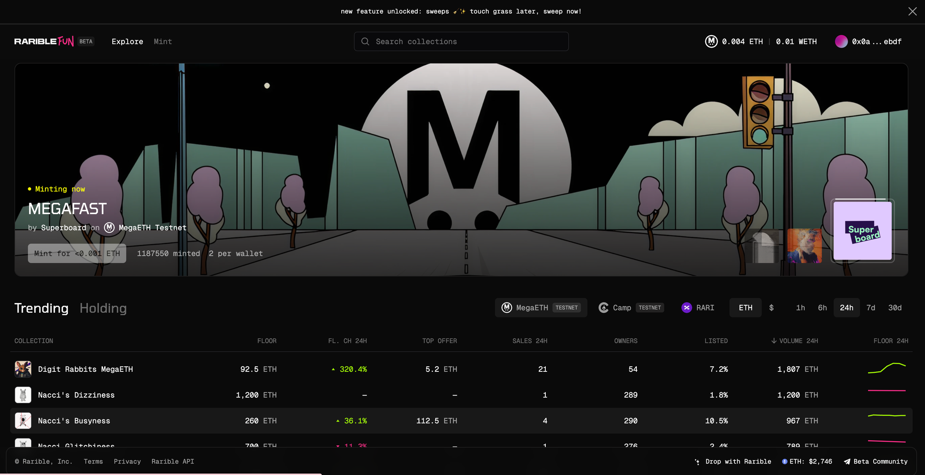Click the 0.004 ETH balance
This screenshot has height=475, width=925.
[742, 42]
